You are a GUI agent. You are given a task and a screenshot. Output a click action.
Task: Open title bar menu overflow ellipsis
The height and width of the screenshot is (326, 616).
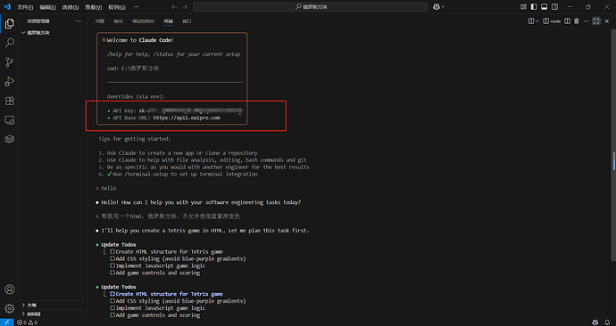click(x=137, y=6)
